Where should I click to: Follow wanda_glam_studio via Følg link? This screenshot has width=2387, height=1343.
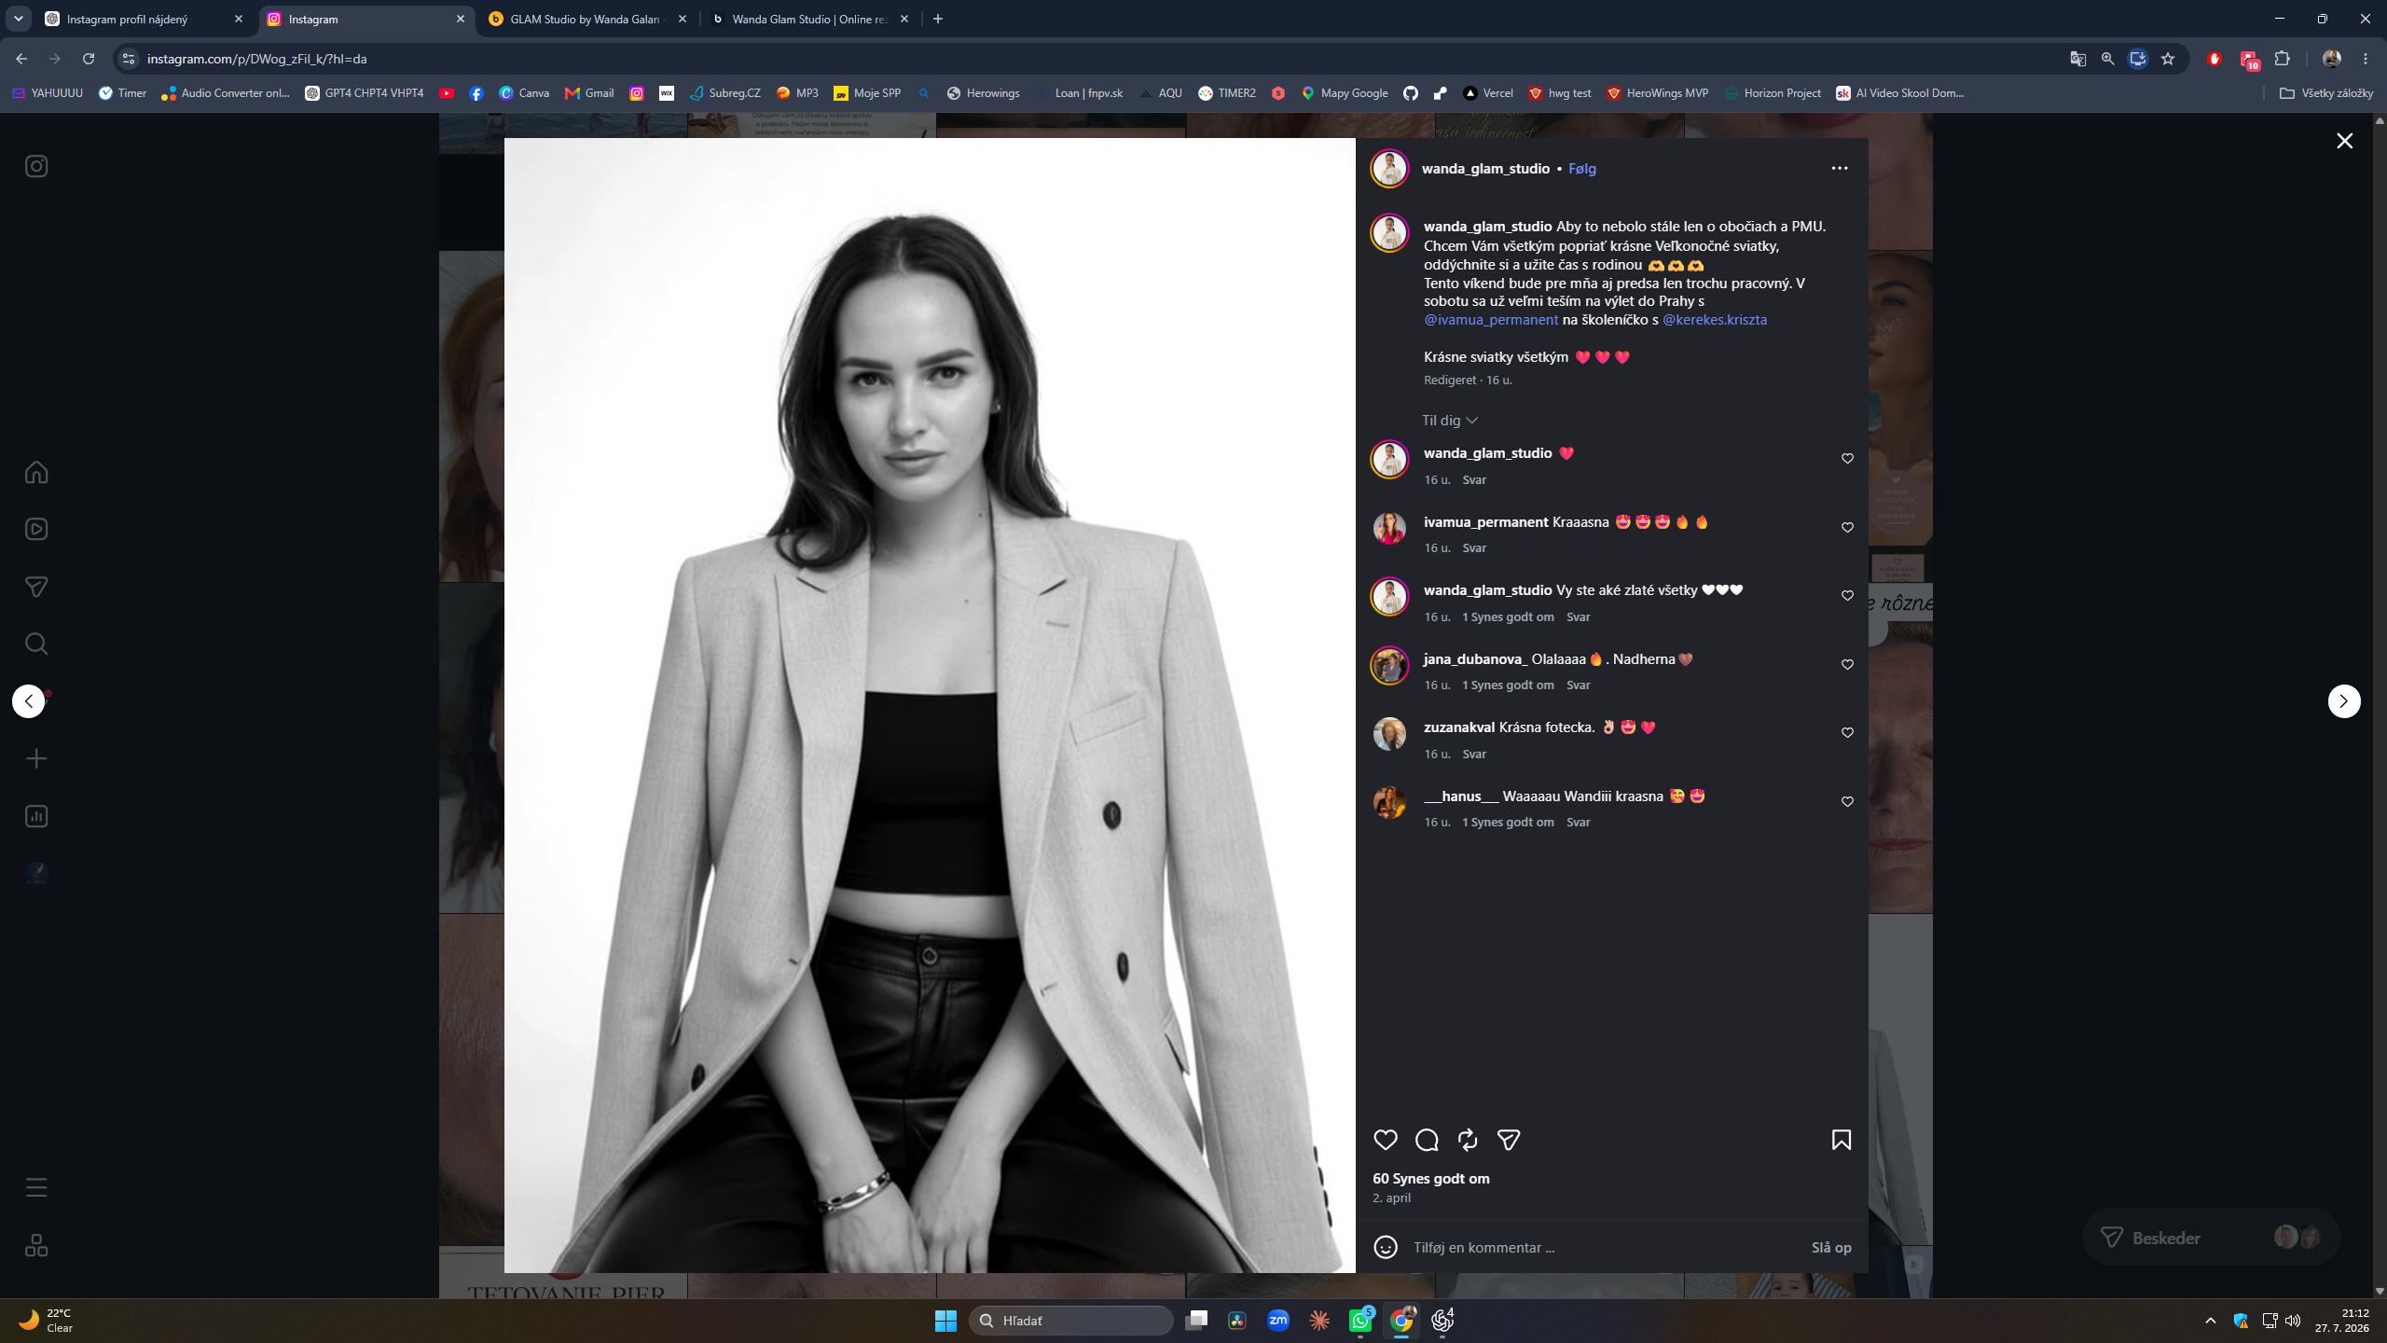1582,169
